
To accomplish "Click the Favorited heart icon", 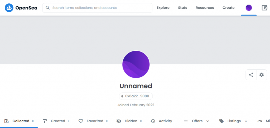I will [x=81, y=121].
